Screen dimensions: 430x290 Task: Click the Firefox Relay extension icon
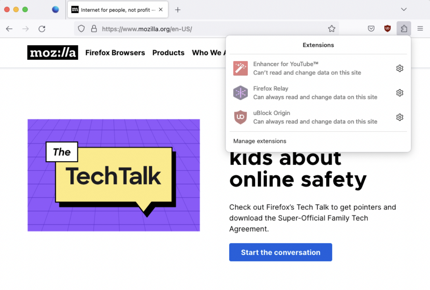241,93
